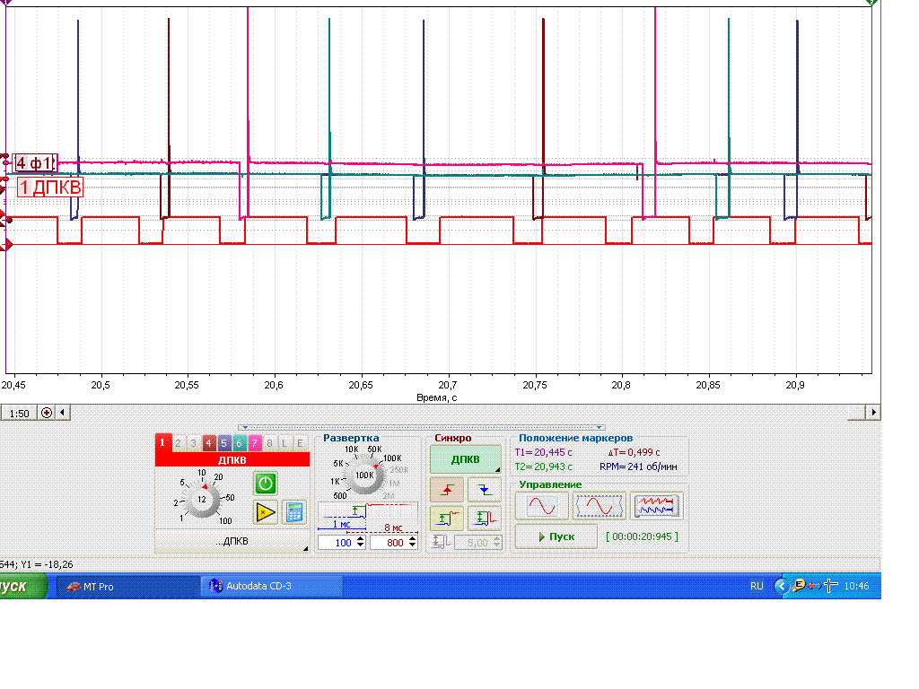Switch to the E channel tab
This screenshot has width=919, height=689.
[300, 443]
